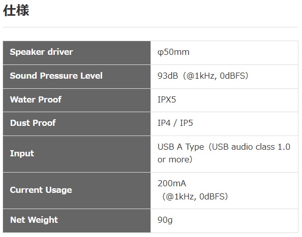Screen dimensions: 302x237
Task: Select the Speaker driver label cell
Action: [77, 53]
